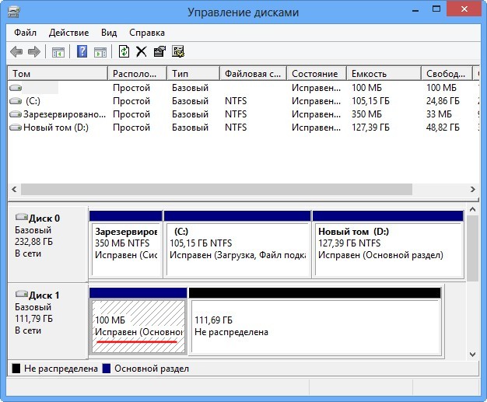Select Зарезервировано... volume in list
This screenshot has width=487, height=402.
65,114
